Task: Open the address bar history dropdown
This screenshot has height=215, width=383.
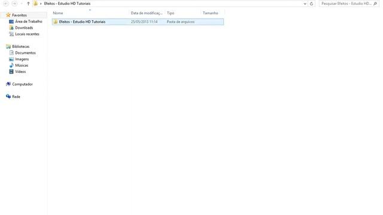Action: click(x=305, y=4)
